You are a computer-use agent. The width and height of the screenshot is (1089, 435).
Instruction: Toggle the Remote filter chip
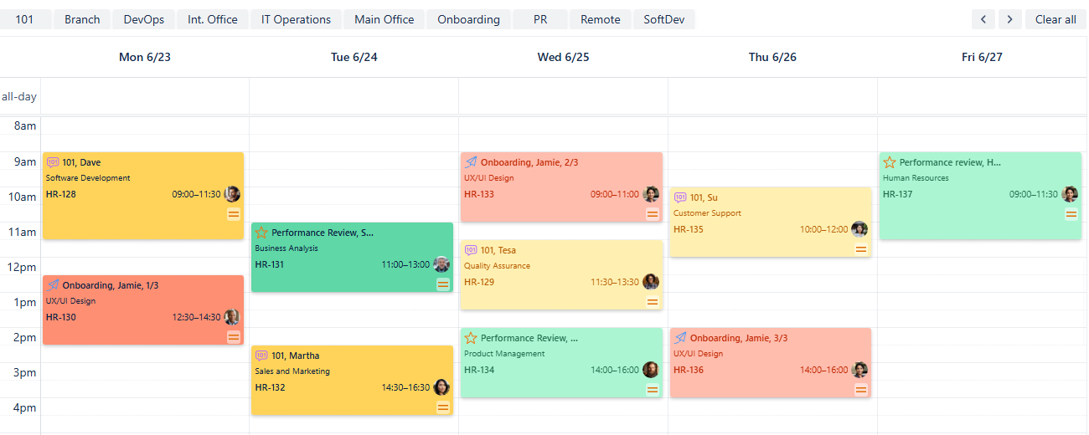point(601,19)
